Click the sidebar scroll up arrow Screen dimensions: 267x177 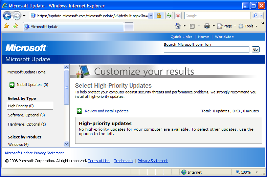click(66, 67)
